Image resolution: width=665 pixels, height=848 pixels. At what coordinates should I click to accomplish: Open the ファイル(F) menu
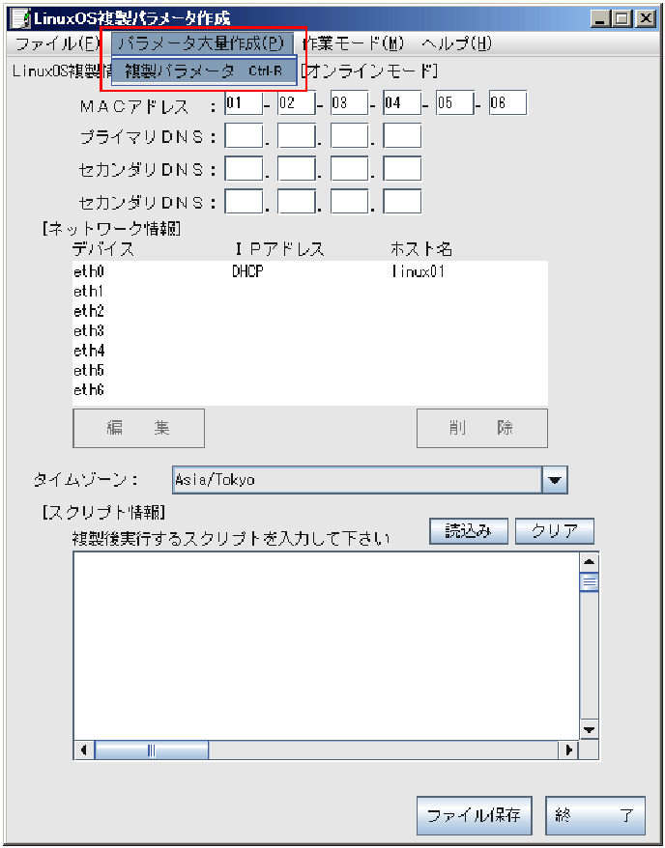point(57,43)
